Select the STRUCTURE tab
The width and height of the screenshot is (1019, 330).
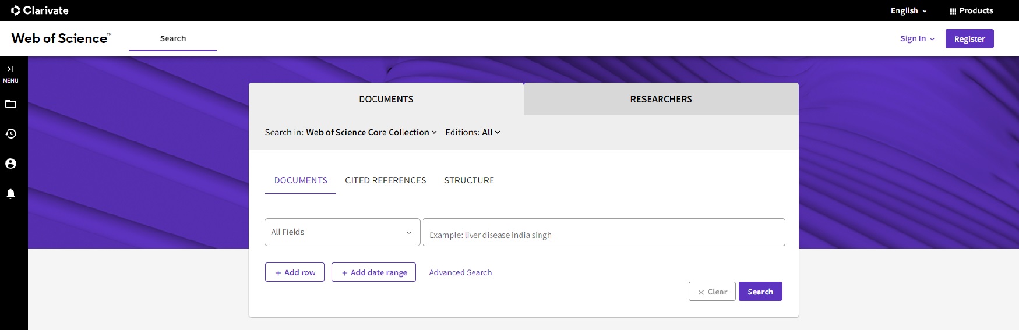point(468,180)
